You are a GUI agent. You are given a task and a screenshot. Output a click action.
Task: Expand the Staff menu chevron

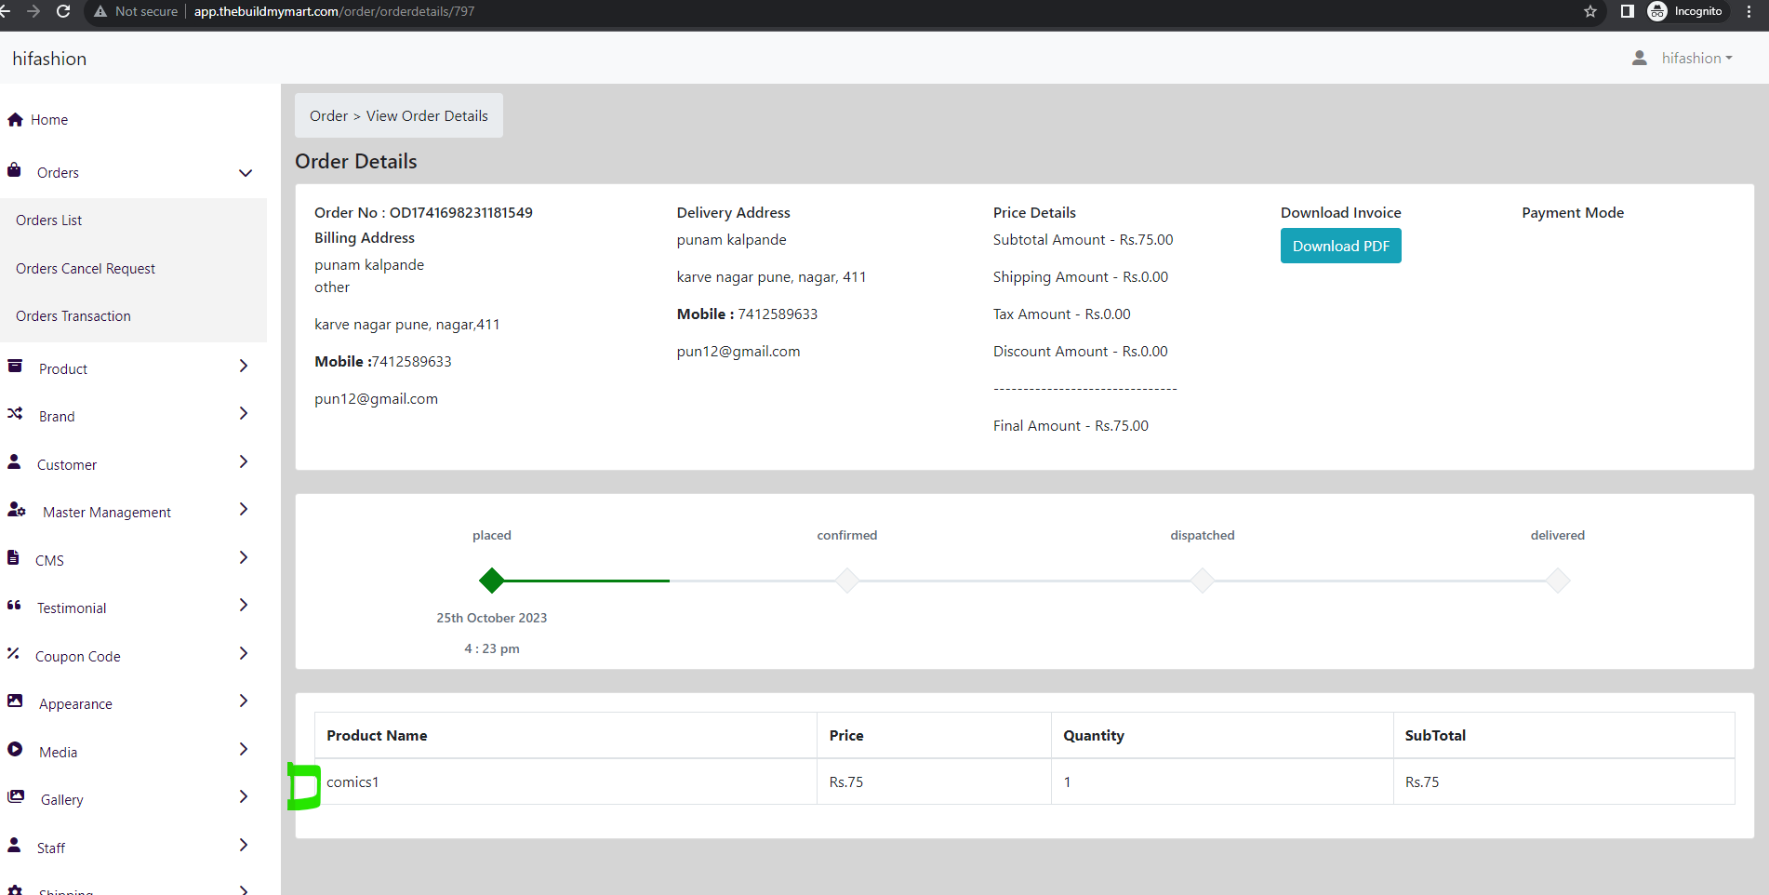point(244,845)
